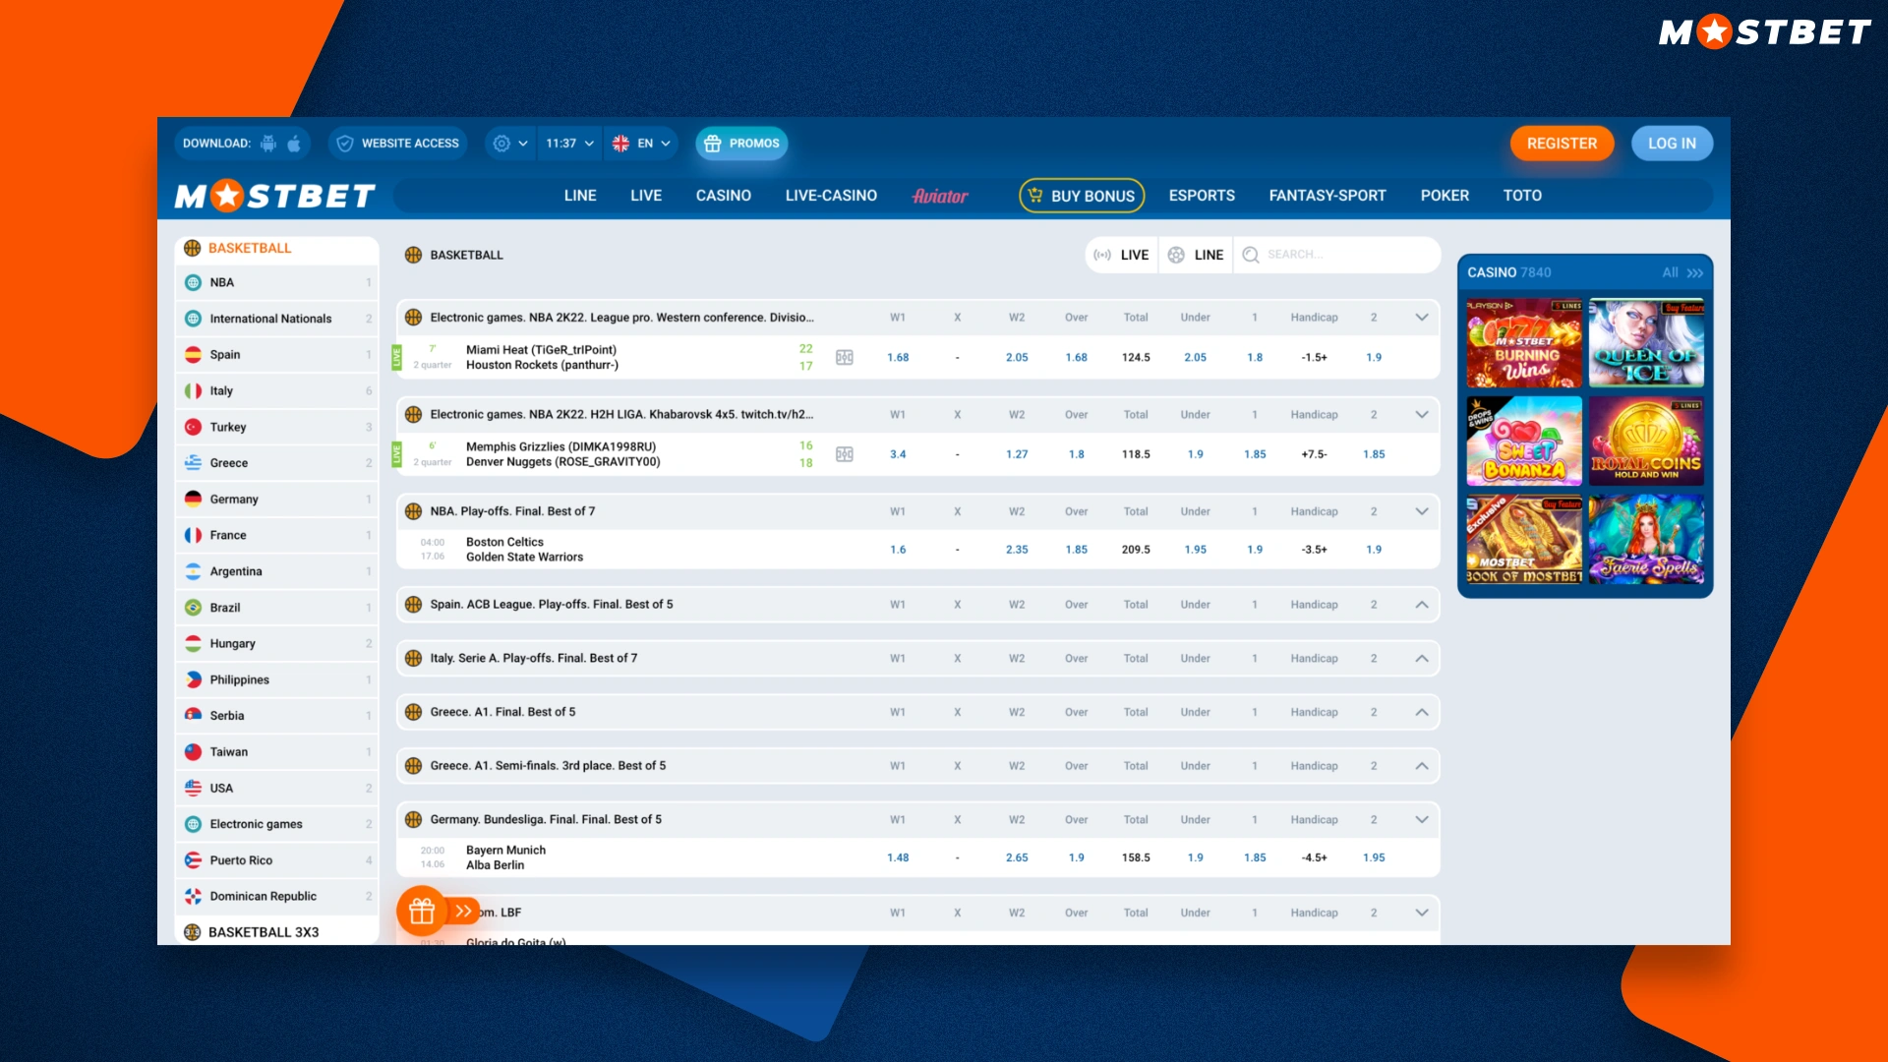This screenshot has height=1062, width=1888.
Task: Click the Aviator game icon in navigation
Action: pos(940,195)
